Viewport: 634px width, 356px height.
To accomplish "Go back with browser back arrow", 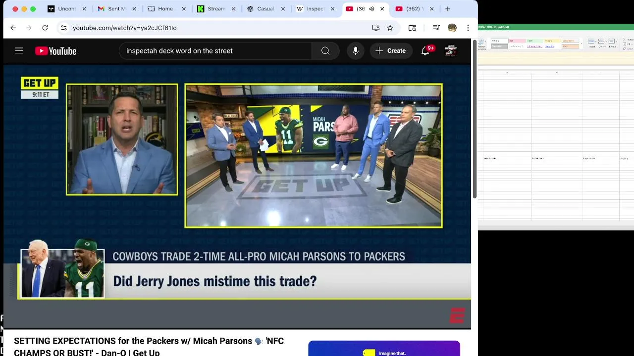I will (13, 28).
